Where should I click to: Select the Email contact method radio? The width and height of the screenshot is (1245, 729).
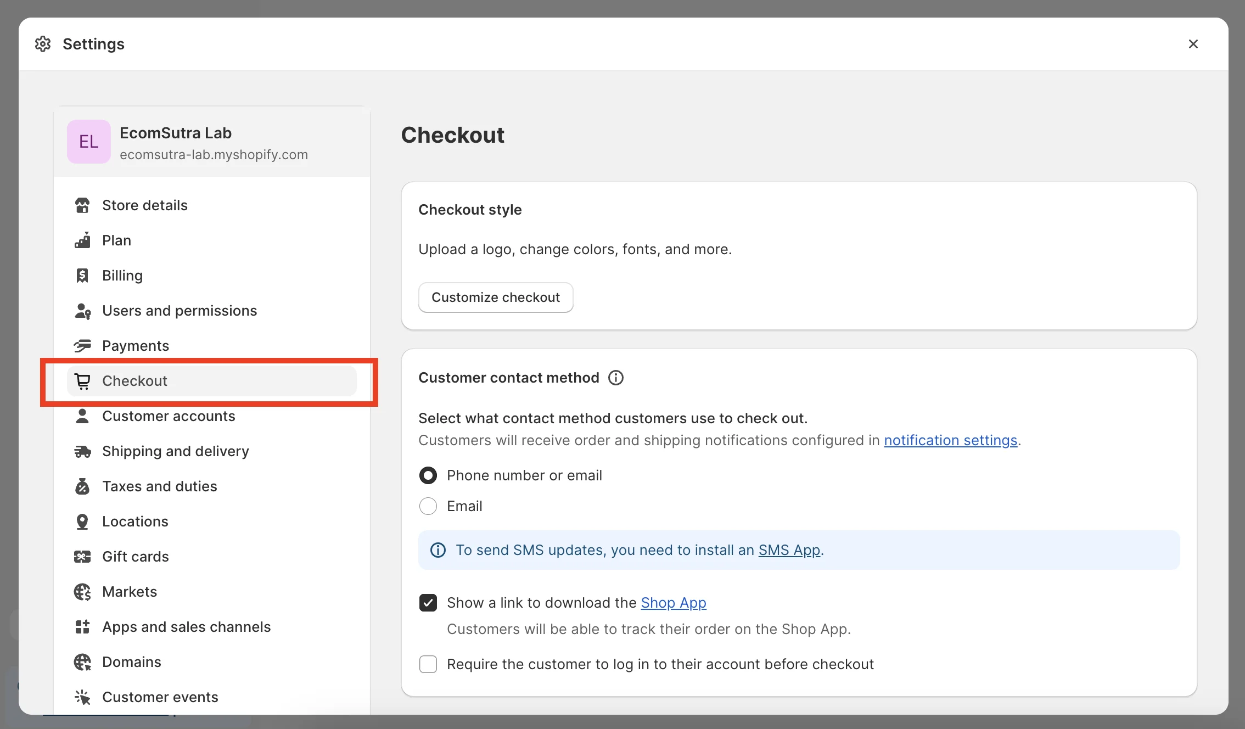click(x=428, y=506)
